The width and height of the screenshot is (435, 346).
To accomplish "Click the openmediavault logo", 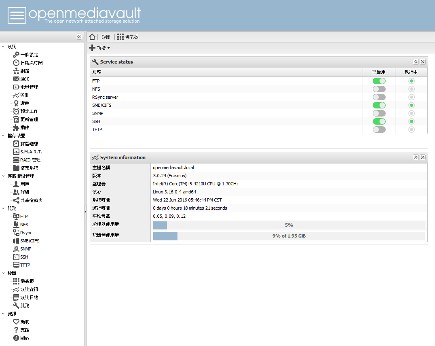I will click(x=74, y=15).
